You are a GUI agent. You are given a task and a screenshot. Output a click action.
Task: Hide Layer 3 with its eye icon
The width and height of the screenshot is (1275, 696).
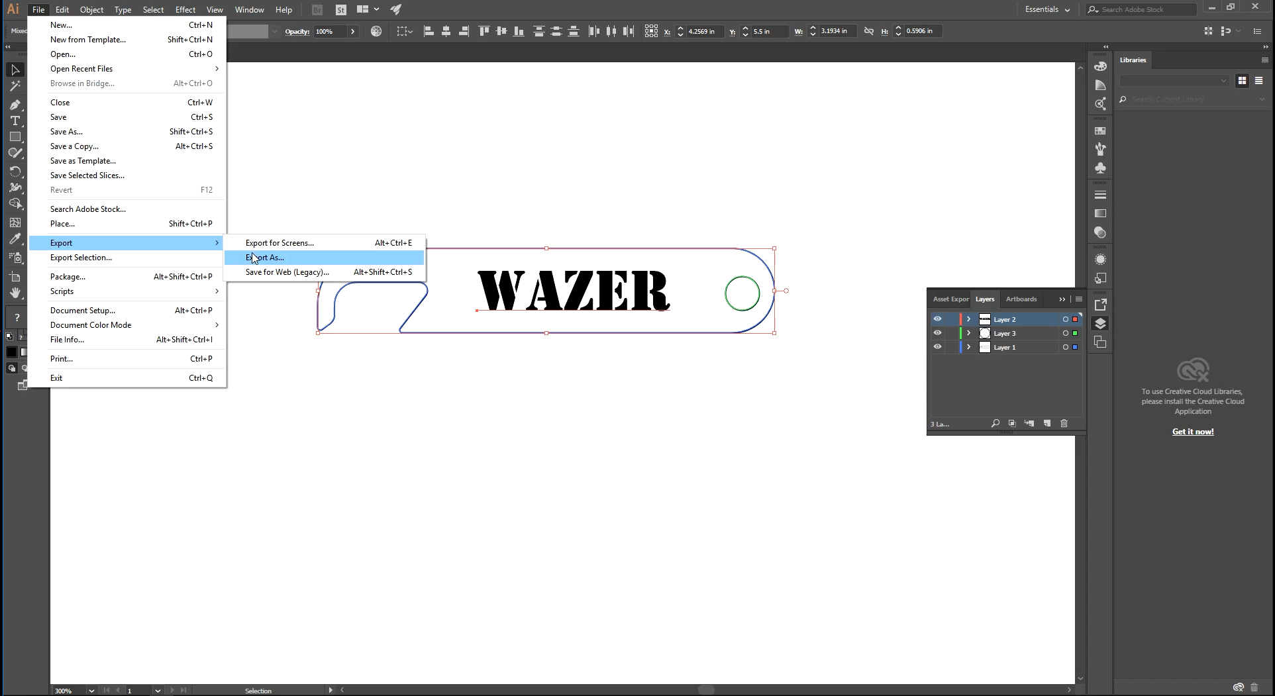tap(937, 333)
